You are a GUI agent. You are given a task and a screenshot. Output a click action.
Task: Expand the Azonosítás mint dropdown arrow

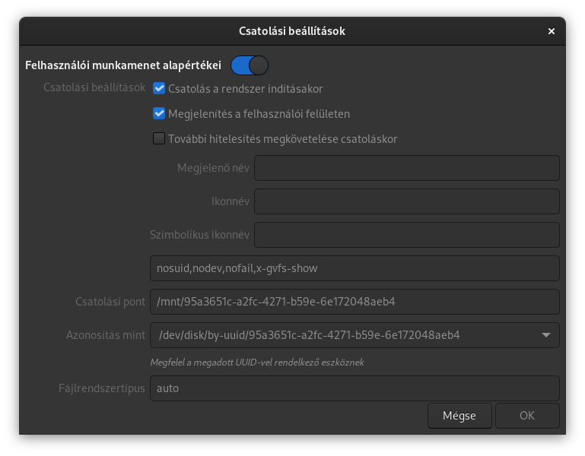546,335
